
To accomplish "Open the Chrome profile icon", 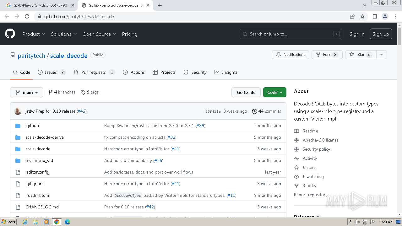I will 385,16.
